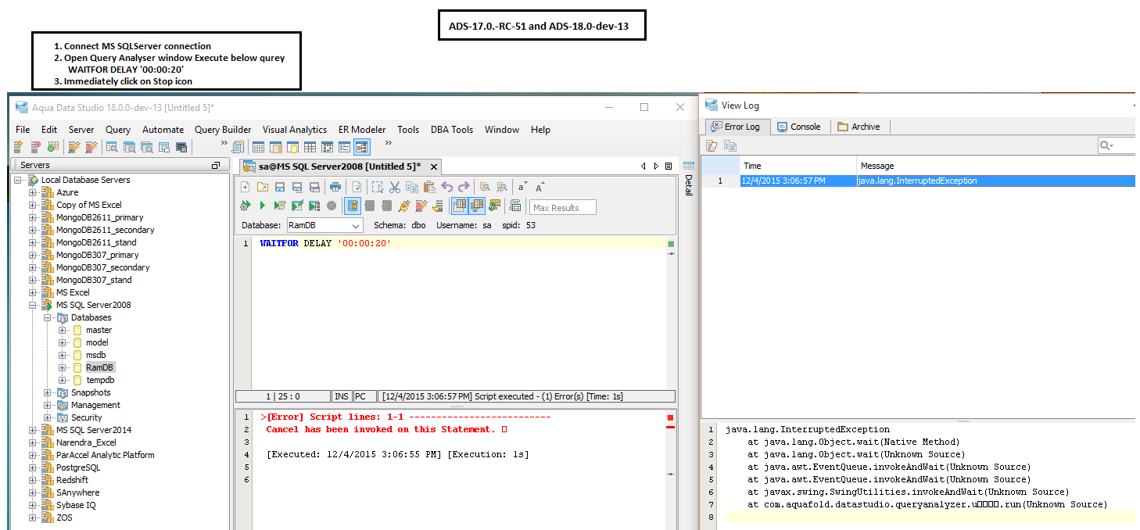Open the ER Modeler menu
Viewport: 1140px width, 530px height.
[x=362, y=130]
